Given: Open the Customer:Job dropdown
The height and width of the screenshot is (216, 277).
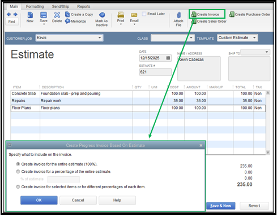Looking at the screenshot, I should click(x=100, y=38).
